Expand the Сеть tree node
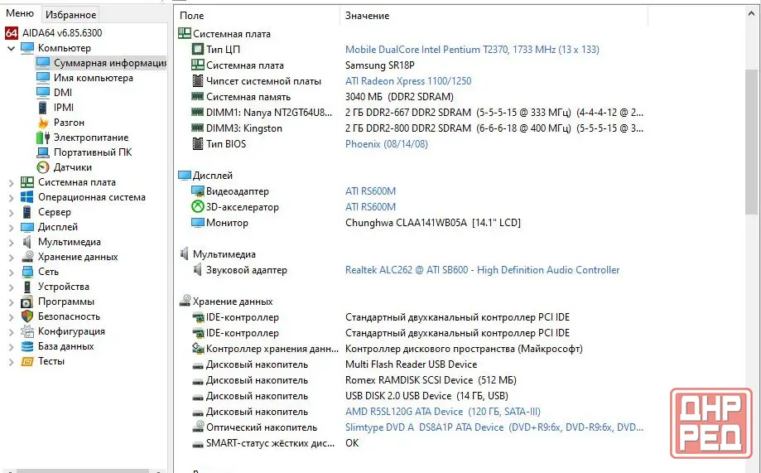Viewport: 761px width, 473px height. coord(11,273)
